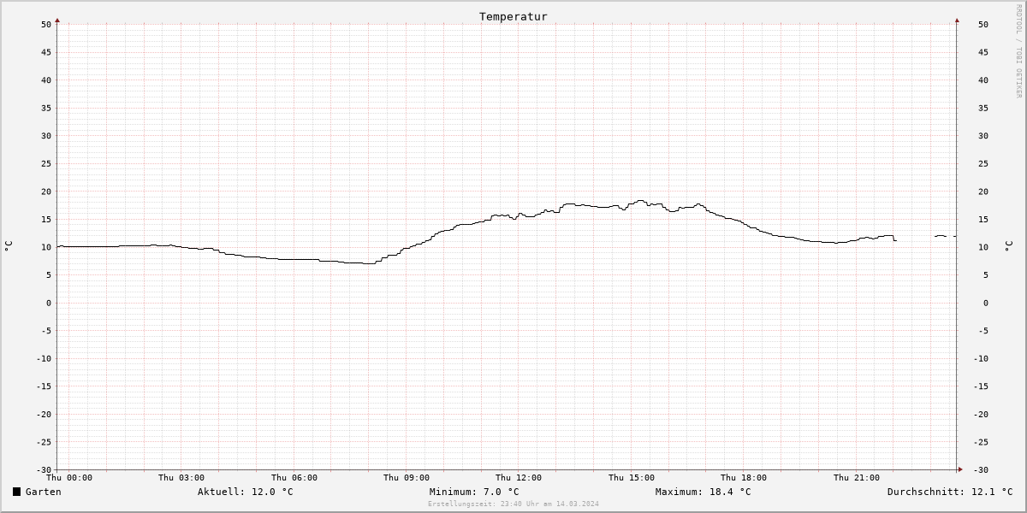
Task: Click the right axis 0 tick label
Action: 985,303
